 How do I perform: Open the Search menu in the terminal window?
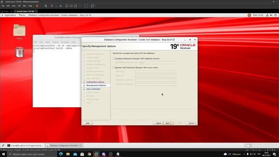(55, 42)
